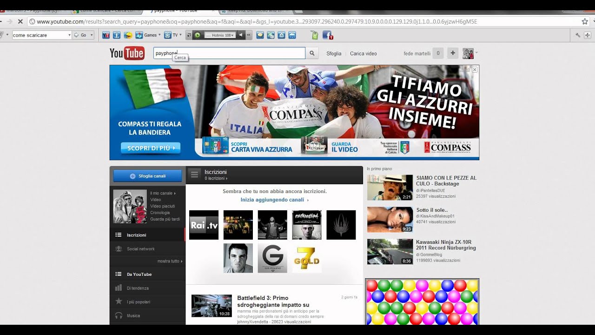Click the blue Sfoglia canali button

tap(147, 176)
